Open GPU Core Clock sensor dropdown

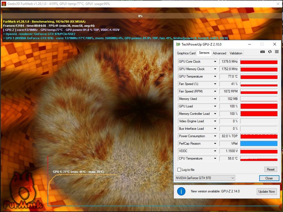(215, 62)
